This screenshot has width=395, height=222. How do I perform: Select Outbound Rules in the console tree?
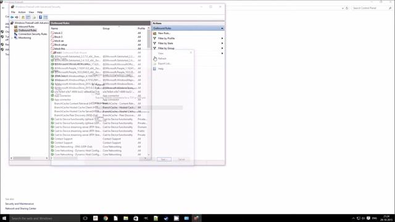(27, 30)
